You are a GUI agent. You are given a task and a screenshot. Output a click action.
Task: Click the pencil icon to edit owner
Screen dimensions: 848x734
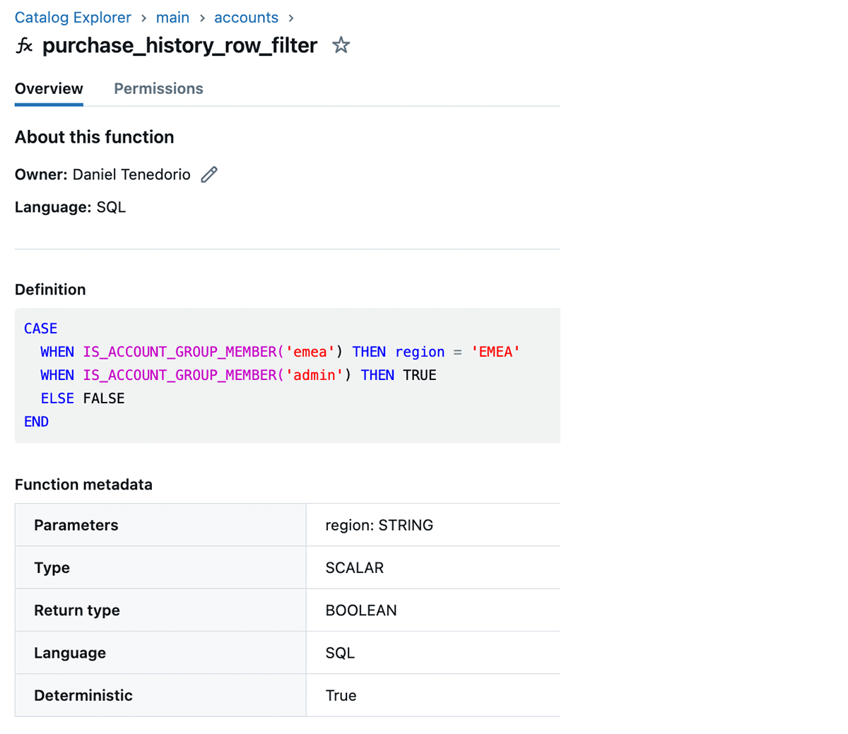(209, 174)
